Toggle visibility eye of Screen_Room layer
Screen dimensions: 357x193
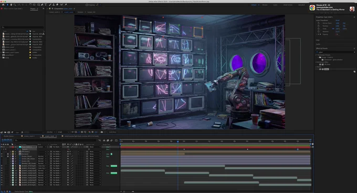click(x=2, y=156)
